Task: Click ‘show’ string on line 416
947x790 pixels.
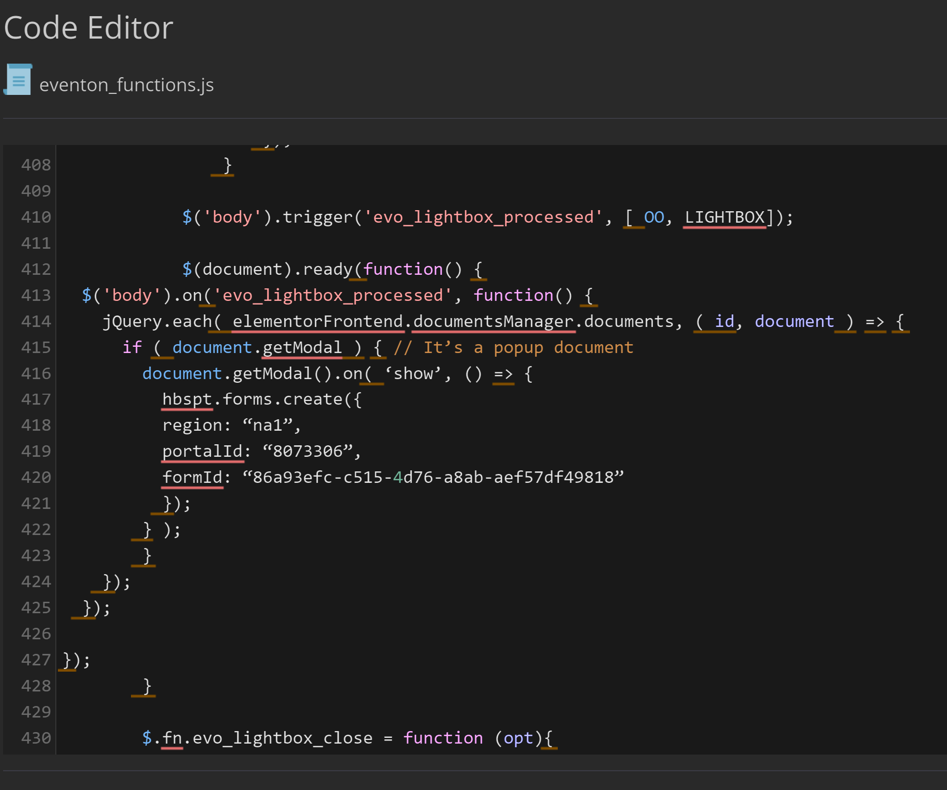Action: [413, 373]
